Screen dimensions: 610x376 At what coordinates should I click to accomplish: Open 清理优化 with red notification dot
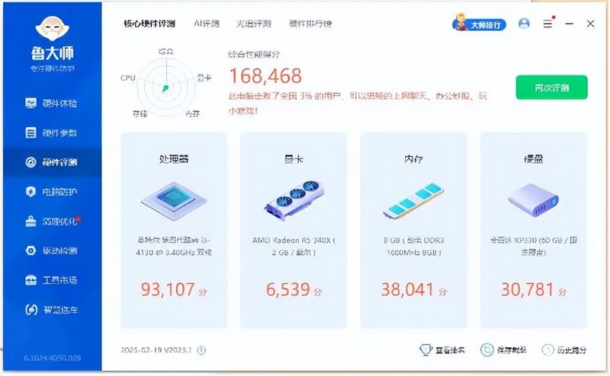(53, 221)
